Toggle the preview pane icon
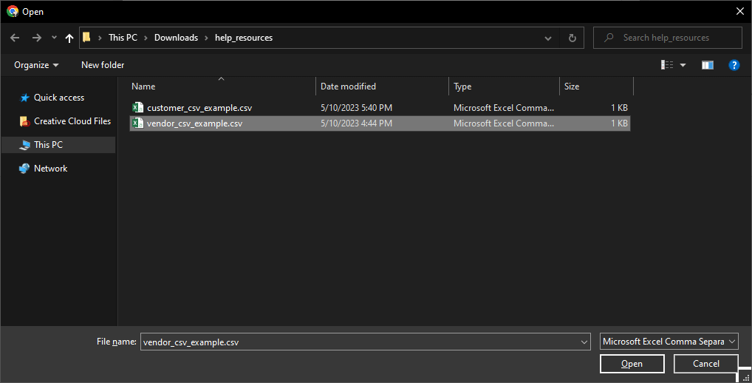 [707, 65]
